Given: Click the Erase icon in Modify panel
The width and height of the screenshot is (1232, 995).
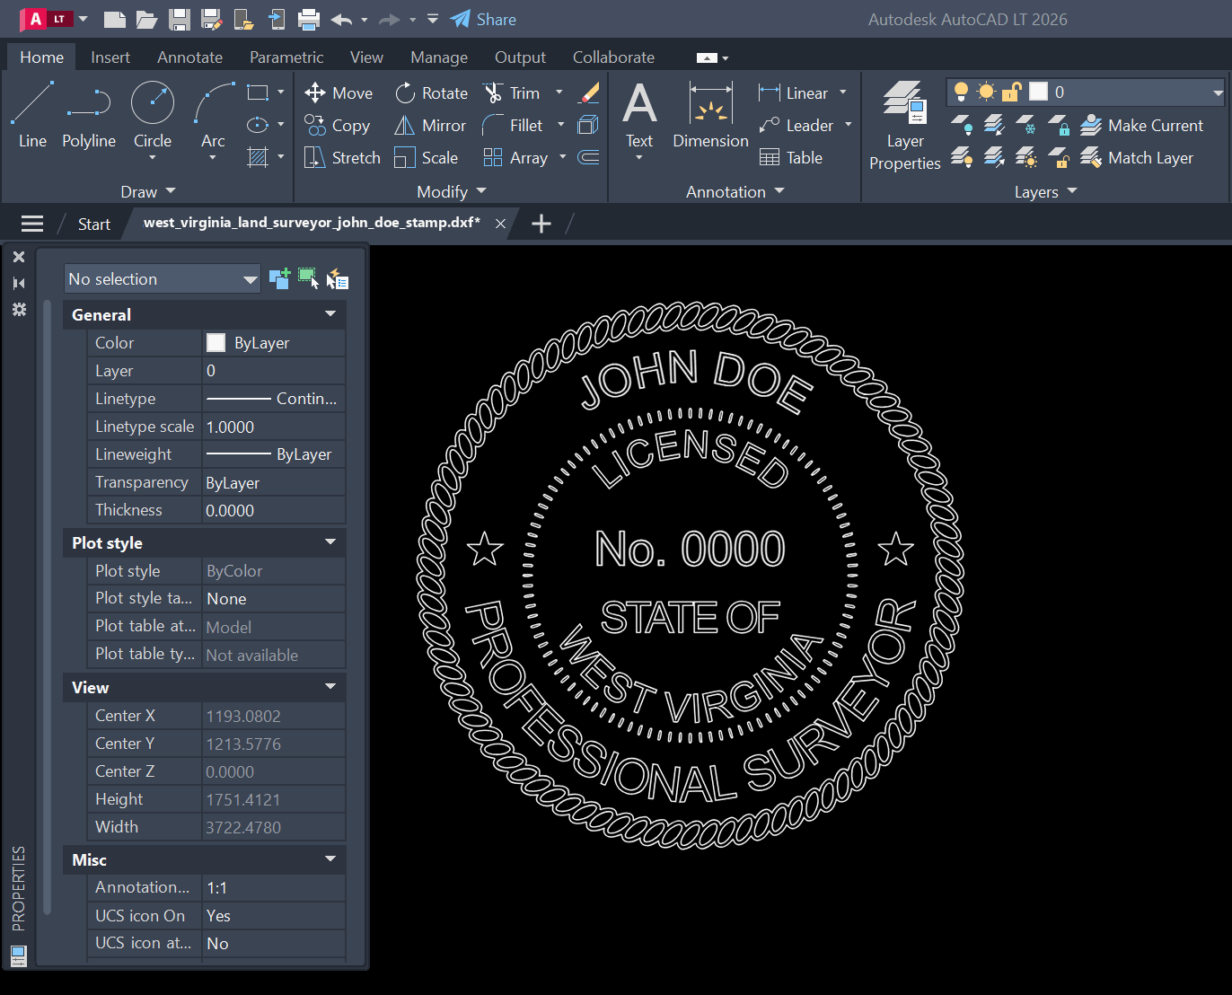Looking at the screenshot, I should (x=589, y=92).
